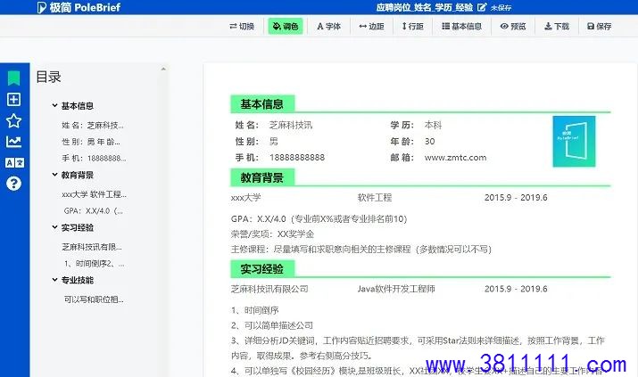Open the 行距 line spacing button
This screenshot has width=638, height=377.
(x=412, y=27)
